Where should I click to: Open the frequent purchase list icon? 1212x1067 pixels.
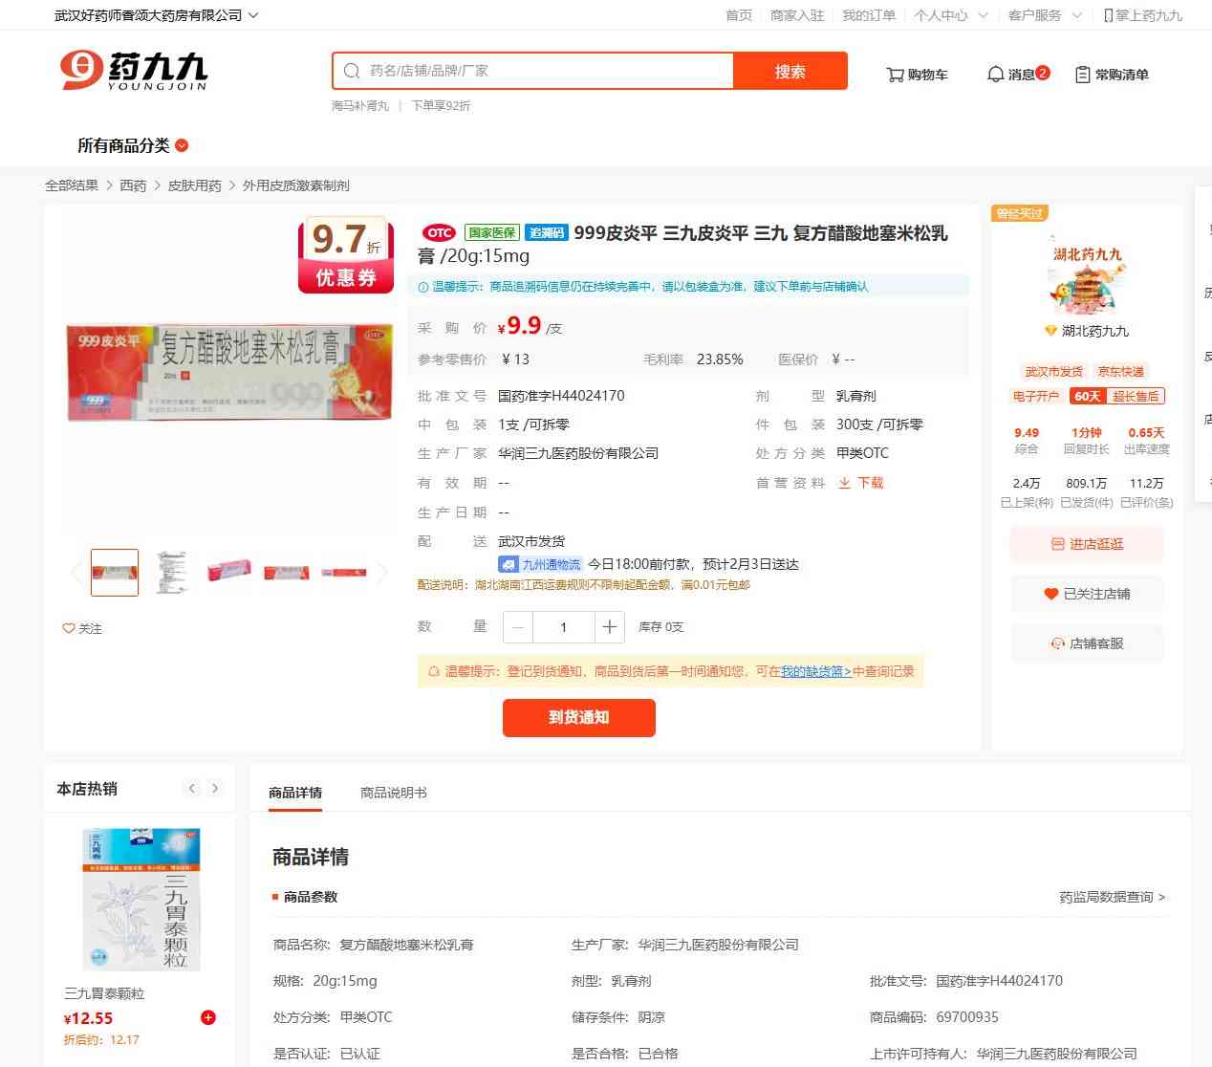click(x=1083, y=75)
